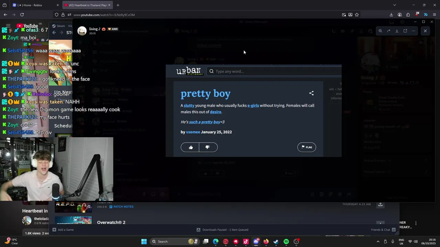Zoom the image with the magnifier icon
This screenshot has width=440, height=247.
point(380,31)
